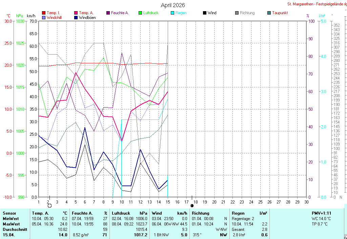Click the PMV+1:11 header in the table
The image size is (347, 239).
(322, 213)
